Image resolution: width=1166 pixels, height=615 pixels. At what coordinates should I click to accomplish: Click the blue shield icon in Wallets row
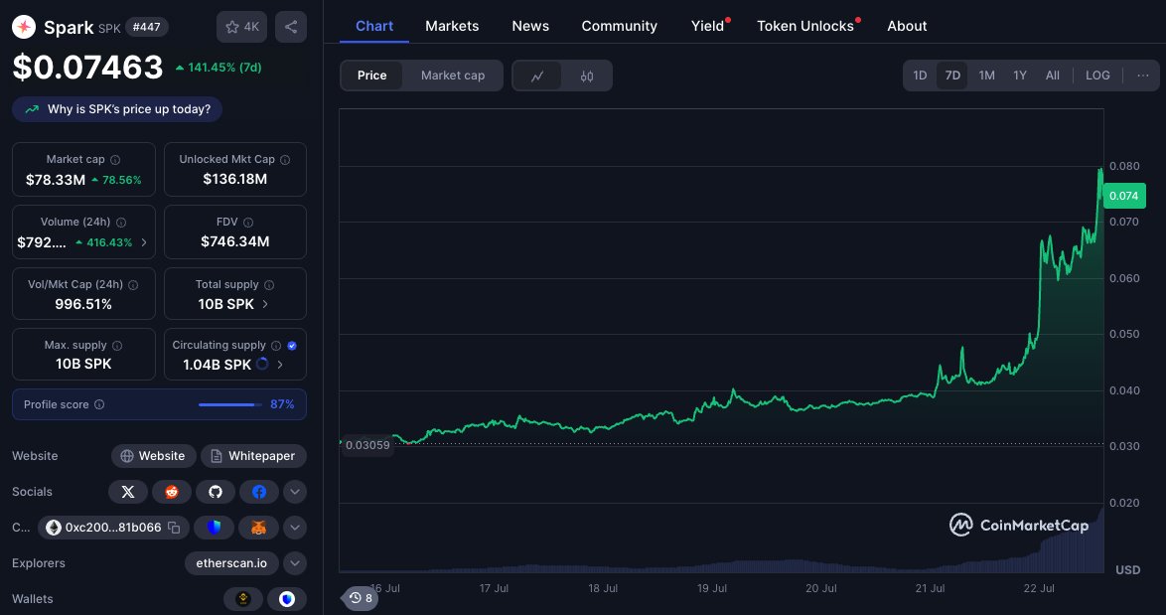point(287,599)
